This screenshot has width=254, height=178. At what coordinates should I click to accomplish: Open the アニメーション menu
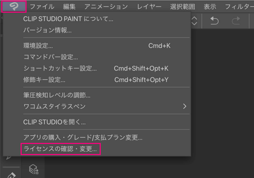(106, 6)
